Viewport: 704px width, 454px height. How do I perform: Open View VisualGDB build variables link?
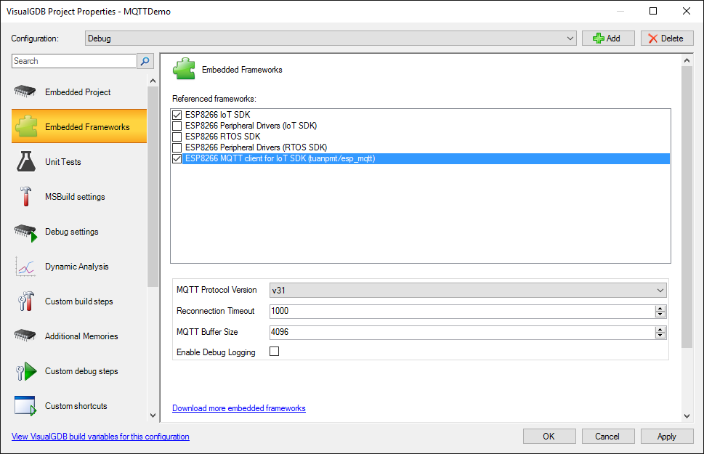click(100, 437)
